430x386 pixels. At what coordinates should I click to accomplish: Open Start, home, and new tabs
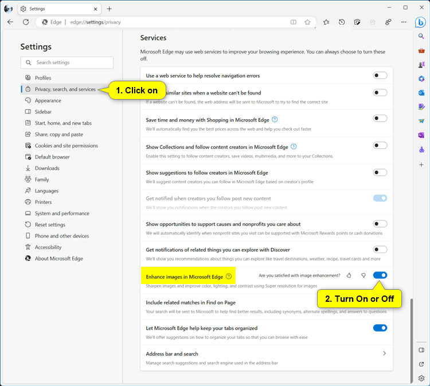[68, 123]
